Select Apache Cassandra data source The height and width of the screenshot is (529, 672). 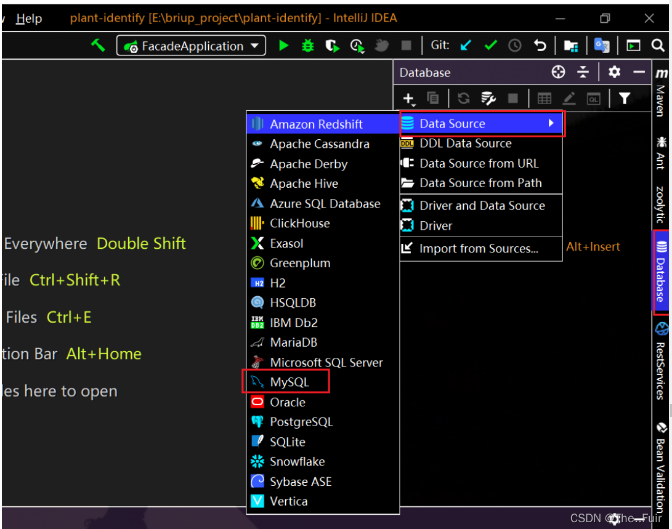pyautogui.click(x=323, y=144)
